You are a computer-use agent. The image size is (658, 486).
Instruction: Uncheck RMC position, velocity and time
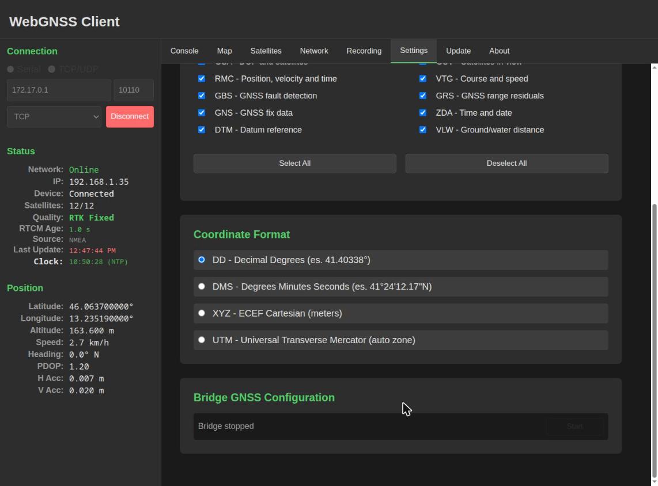(x=202, y=78)
